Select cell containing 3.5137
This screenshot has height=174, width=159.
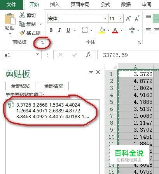pyautogui.click(x=136, y=109)
